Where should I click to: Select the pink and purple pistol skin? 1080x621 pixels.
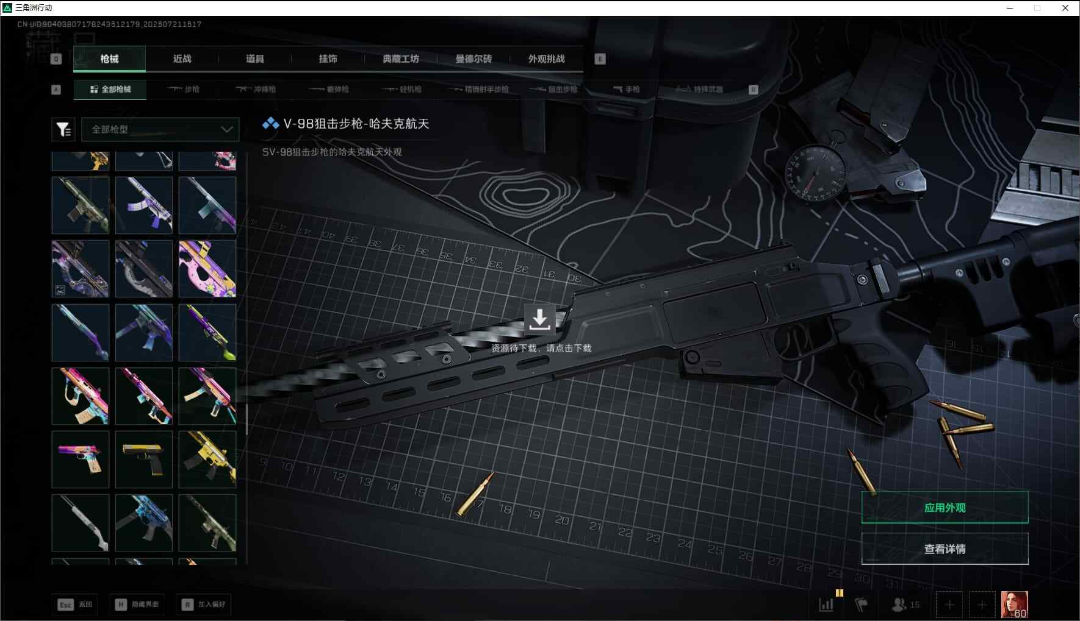(x=81, y=460)
